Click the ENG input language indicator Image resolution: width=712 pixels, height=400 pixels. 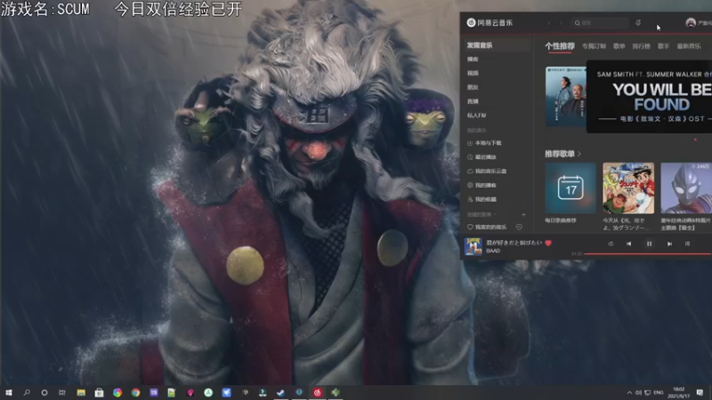click(659, 392)
